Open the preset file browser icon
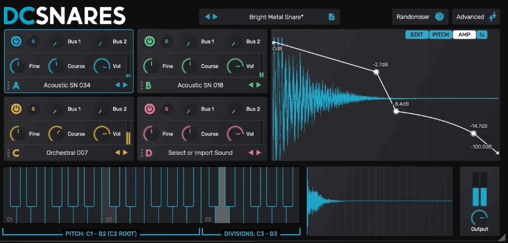508x243 pixels. point(331,17)
